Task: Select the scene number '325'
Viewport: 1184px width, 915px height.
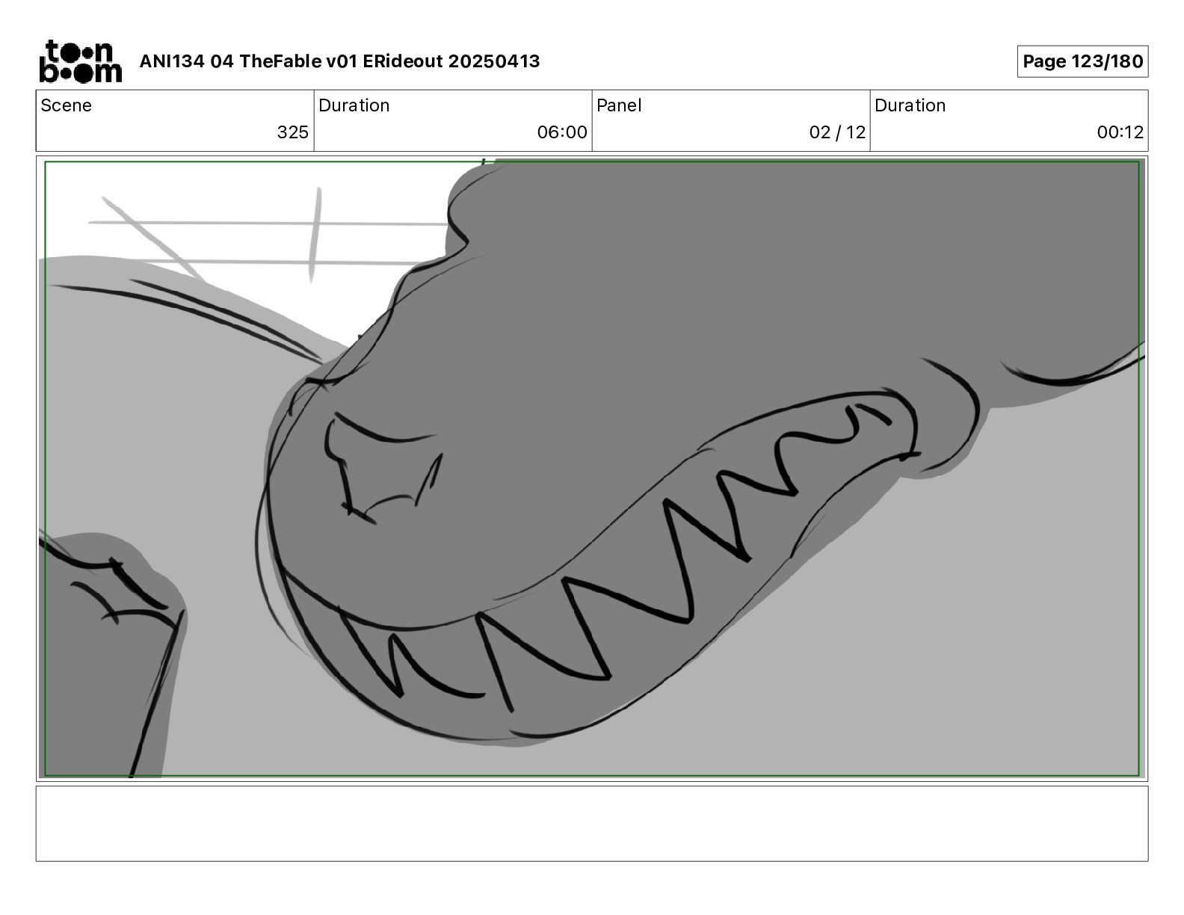Action: point(292,132)
